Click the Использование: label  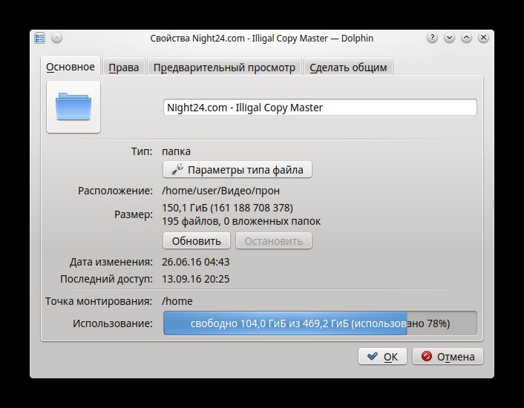tap(113, 323)
